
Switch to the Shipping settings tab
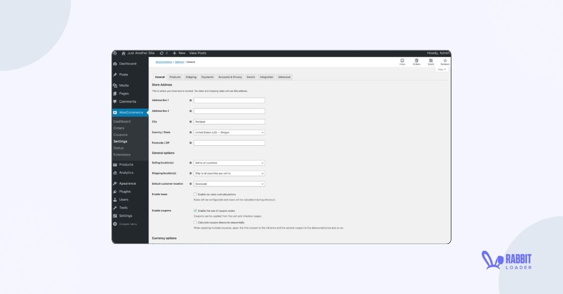pyautogui.click(x=191, y=77)
